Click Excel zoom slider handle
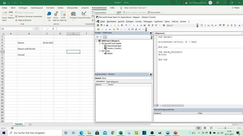The height and width of the screenshot is (136, 243). click(x=225, y=128)
